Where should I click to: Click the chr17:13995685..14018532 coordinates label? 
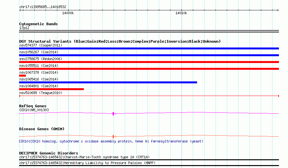pos(43,7)
